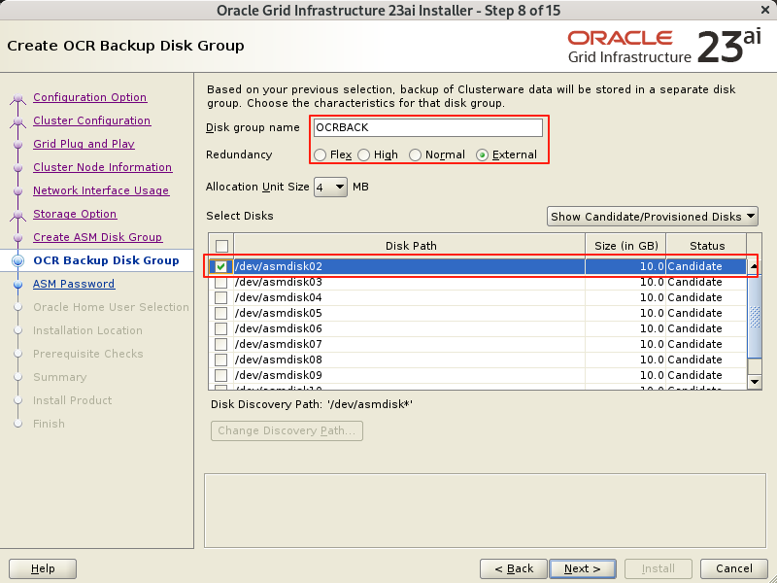The image size is (777, 583).
Task: Close the installer window
Action: coord(765,10)
